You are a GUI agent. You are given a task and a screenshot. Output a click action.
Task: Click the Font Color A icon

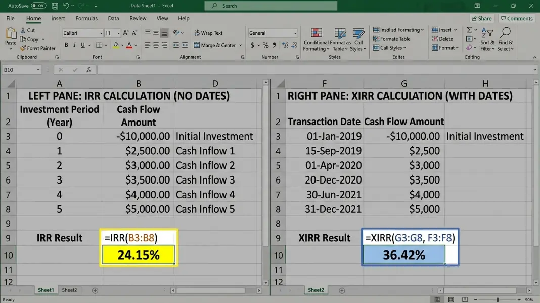pyautogui.click(x=129, y=45)
